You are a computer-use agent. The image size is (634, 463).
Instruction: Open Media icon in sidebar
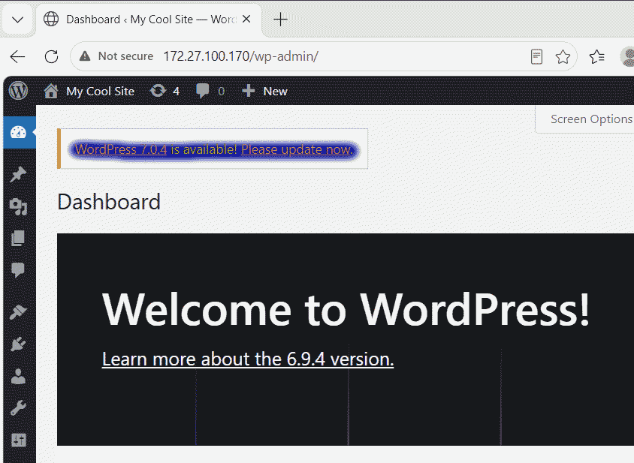pyautogui.click(x=18, y=206)
